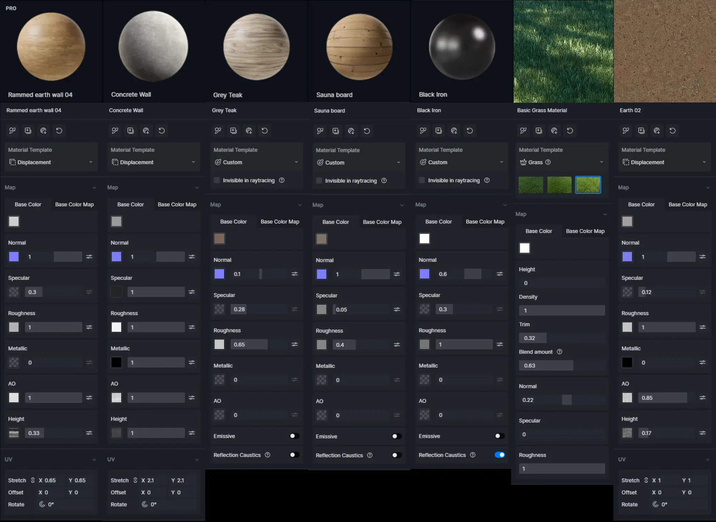Collapse the Map section of Black Iron
Image resolution: width=716 pixels, height=522 pixels.
(505, 205)
